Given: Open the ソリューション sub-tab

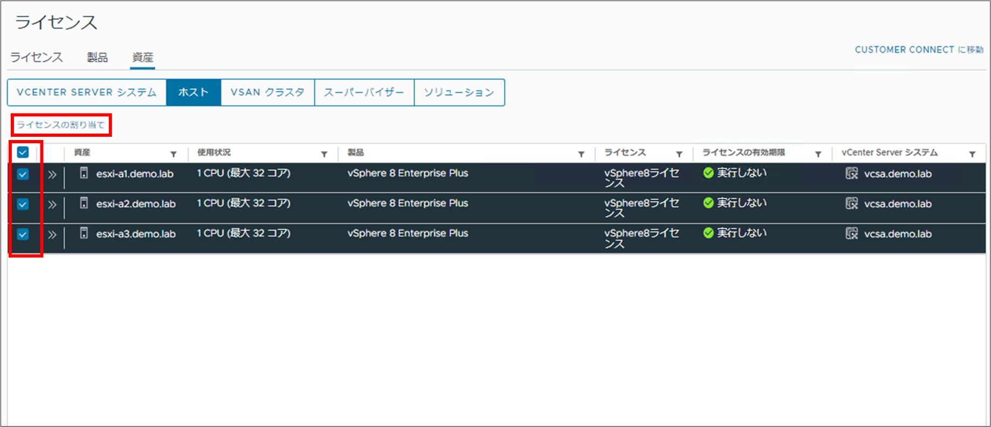Looking at the screenshot, I should 459,92.
